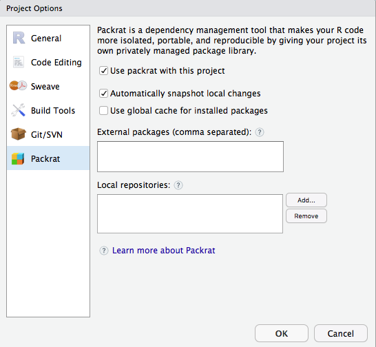
Task: Open help icon for Local repositories
Action: (x=178, y=185)
